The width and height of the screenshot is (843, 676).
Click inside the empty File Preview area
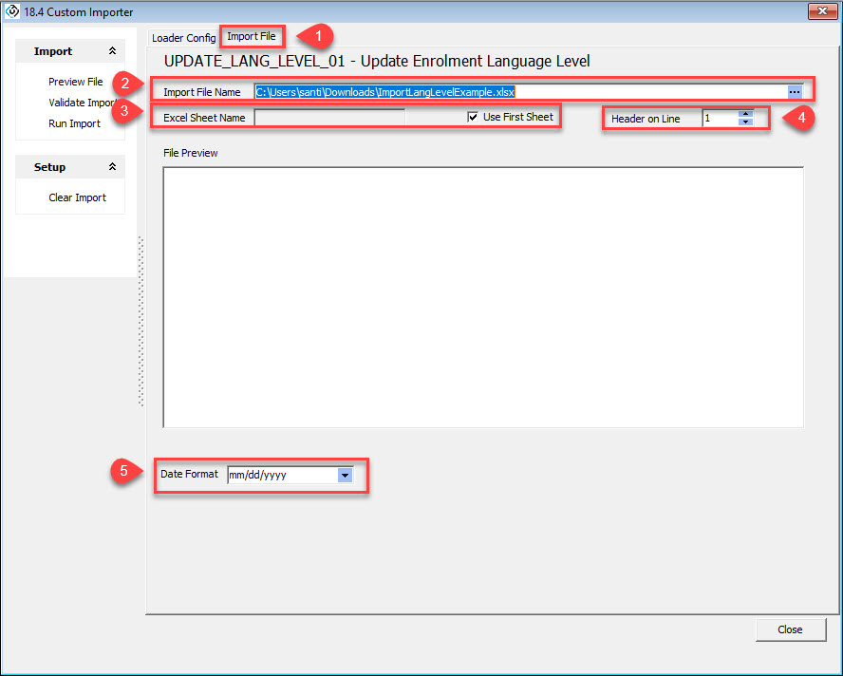483,297
